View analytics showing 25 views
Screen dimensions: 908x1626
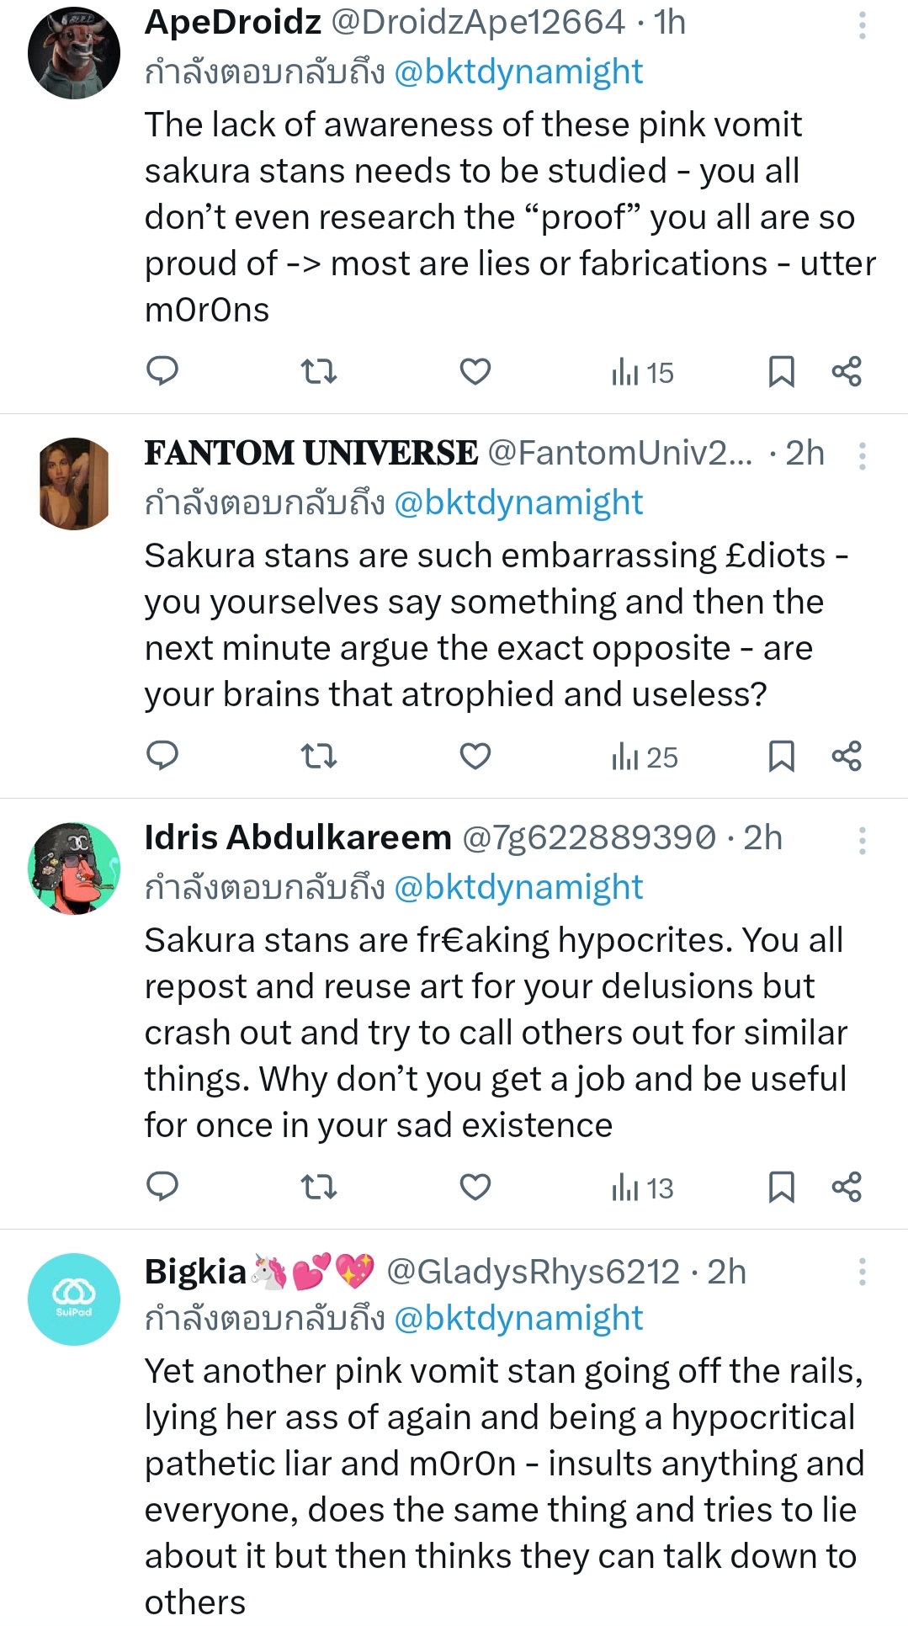click(645, 757)
